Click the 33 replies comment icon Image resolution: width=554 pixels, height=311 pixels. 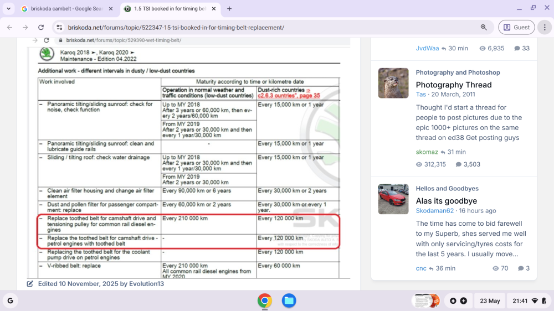point(517,48)
